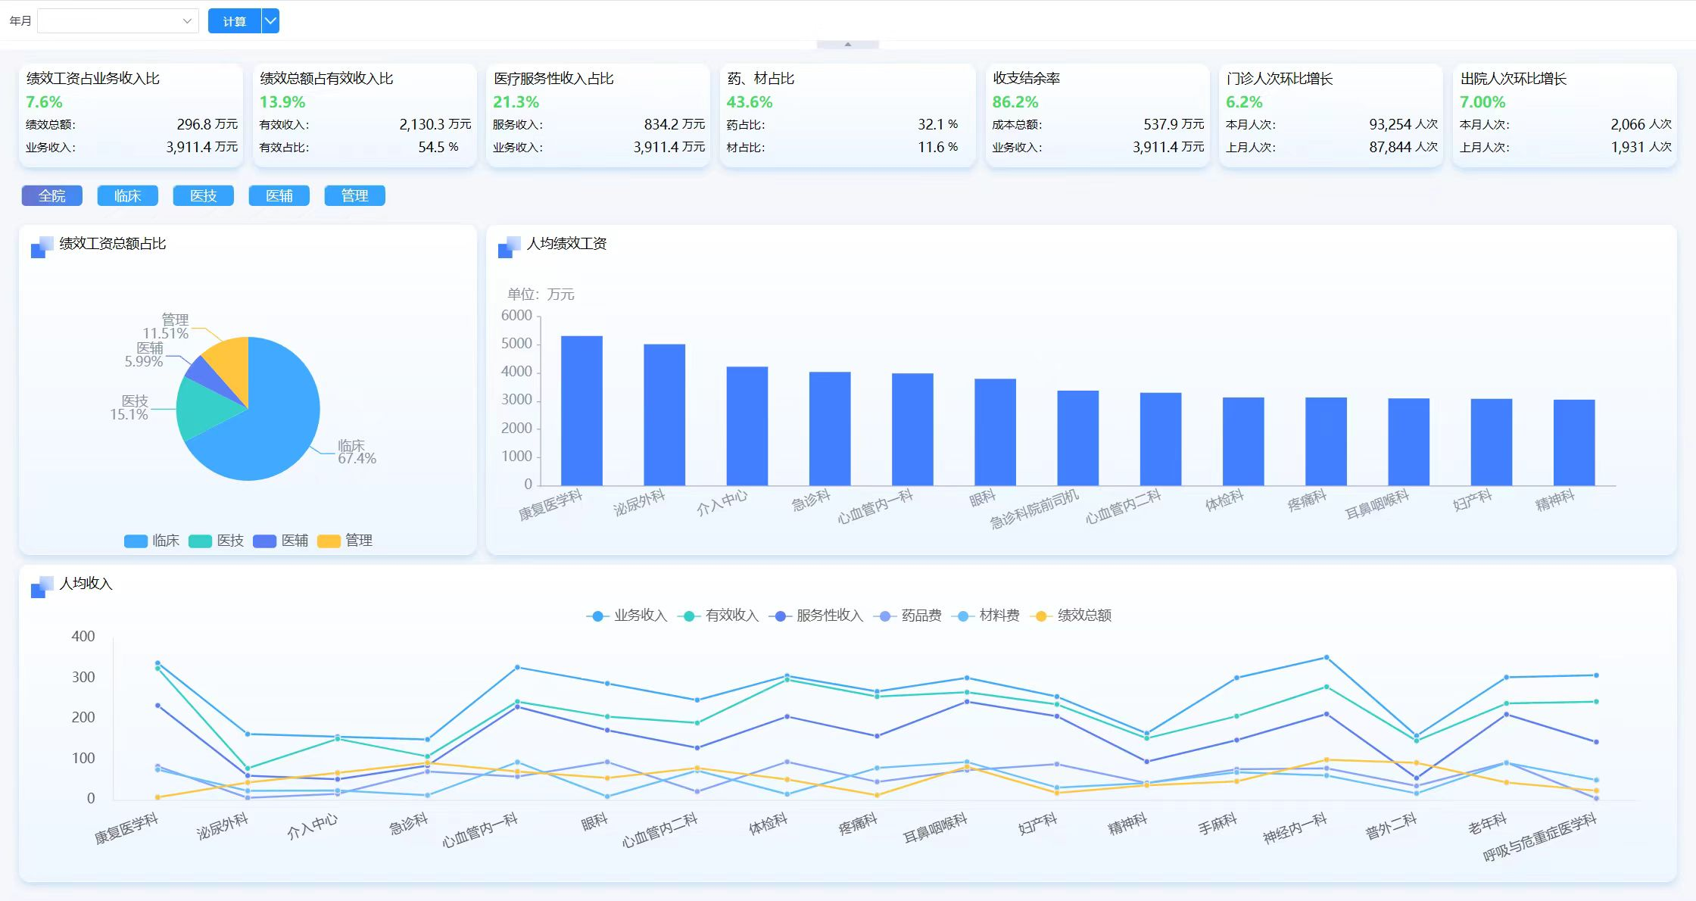
Task: Click the 绩效工资占业务收入比 card
Action: pyautogui.click(x=131, y=114)
